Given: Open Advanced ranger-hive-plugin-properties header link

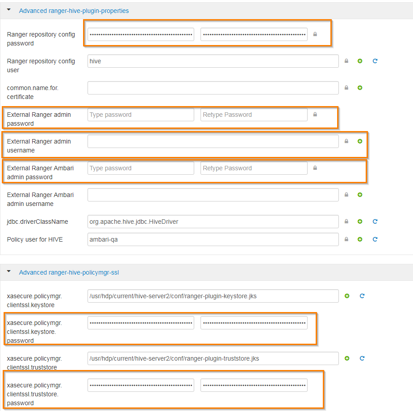Looking at the screenshot, I should coord(74,11).
